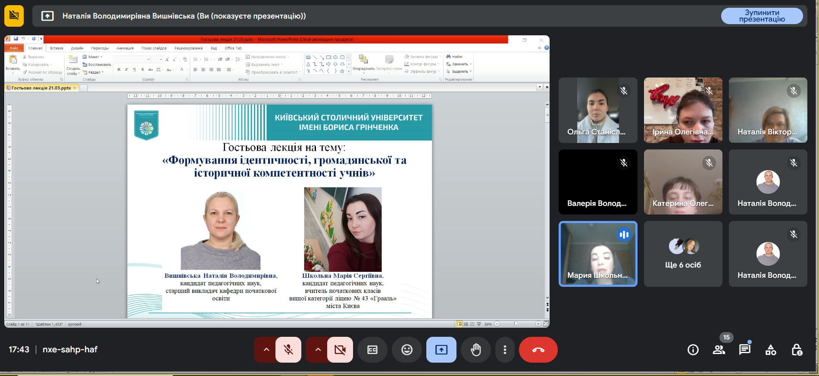Open more options three-dot menu
The image size is (819, 376).
pyautogui.click(x=505, y=350)
